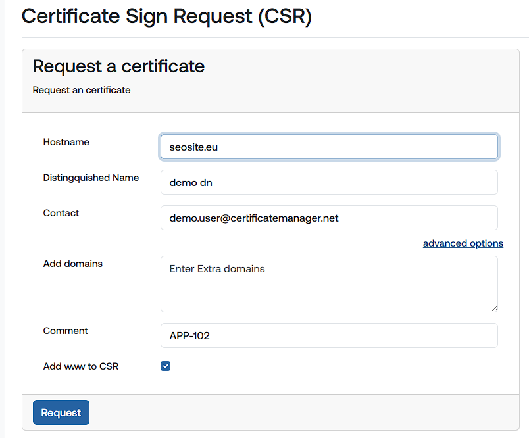Click the empty footer bar beside Request button
Screen dimensions: 529x438
click(296, 412)
